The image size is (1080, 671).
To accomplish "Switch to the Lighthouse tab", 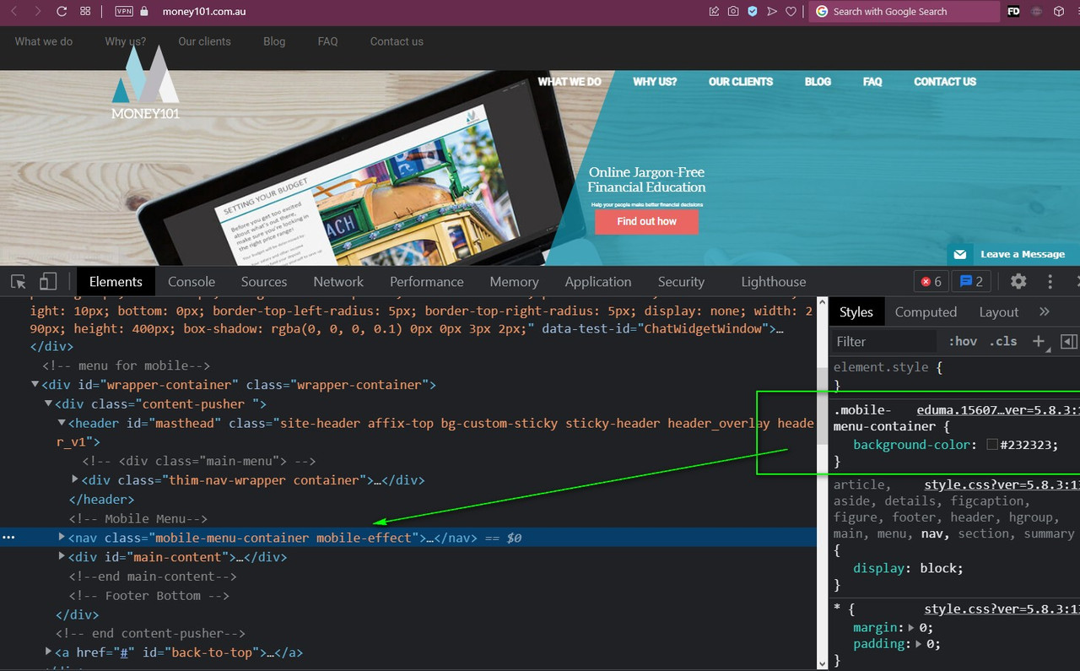I will pos(774,282).
